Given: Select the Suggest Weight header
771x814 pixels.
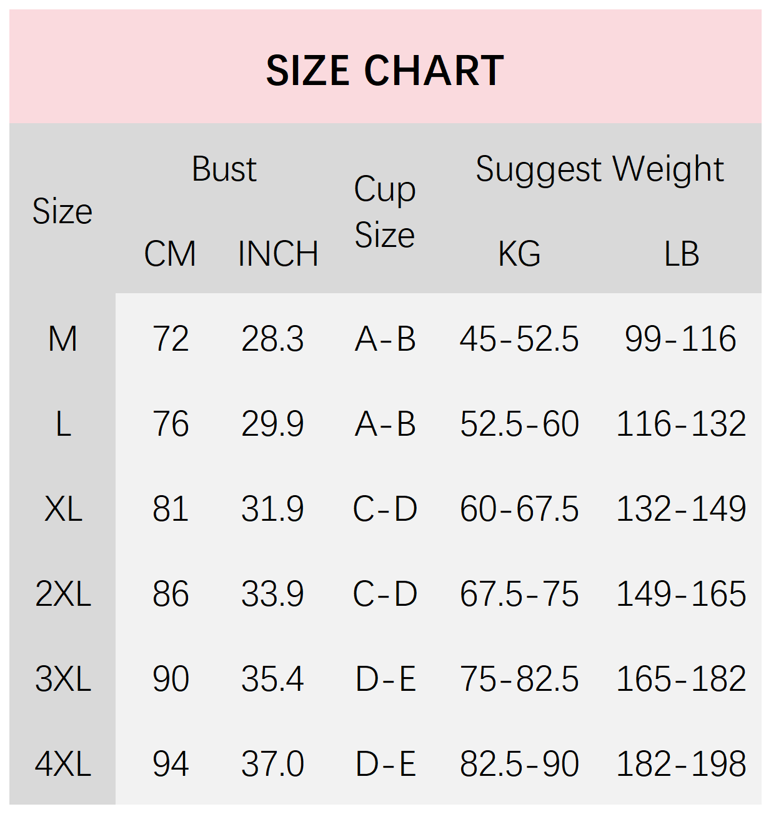Looking at the screenshot, I should (600, 169).
